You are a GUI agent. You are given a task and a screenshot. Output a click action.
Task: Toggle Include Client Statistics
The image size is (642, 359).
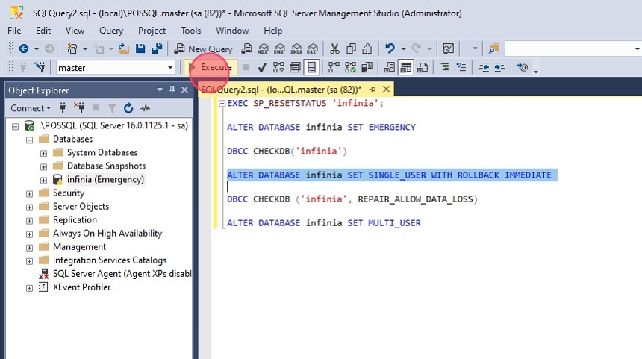click(x=367, y=67)
